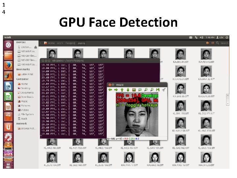Open Latex Final bookmark
This screenshot has width=237, height=178.
pos(25,74)
